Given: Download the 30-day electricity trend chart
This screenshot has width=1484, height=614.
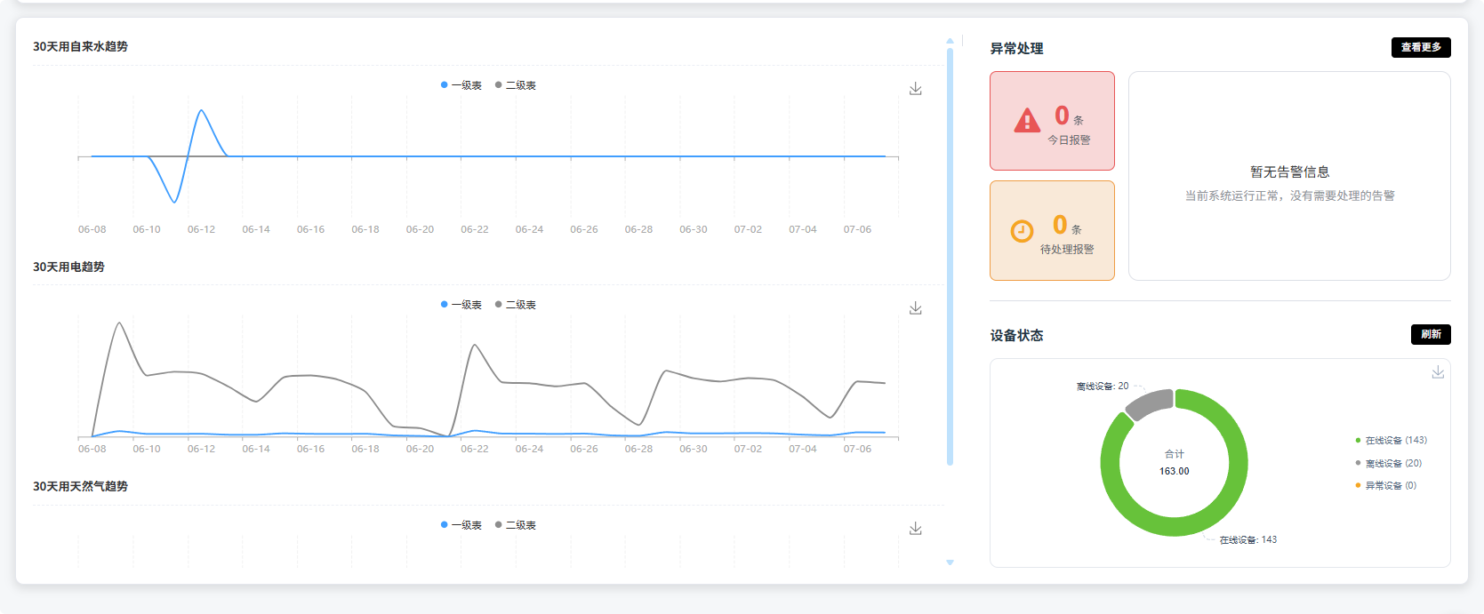Looking at the screenshot, I should tap(915, 308).
